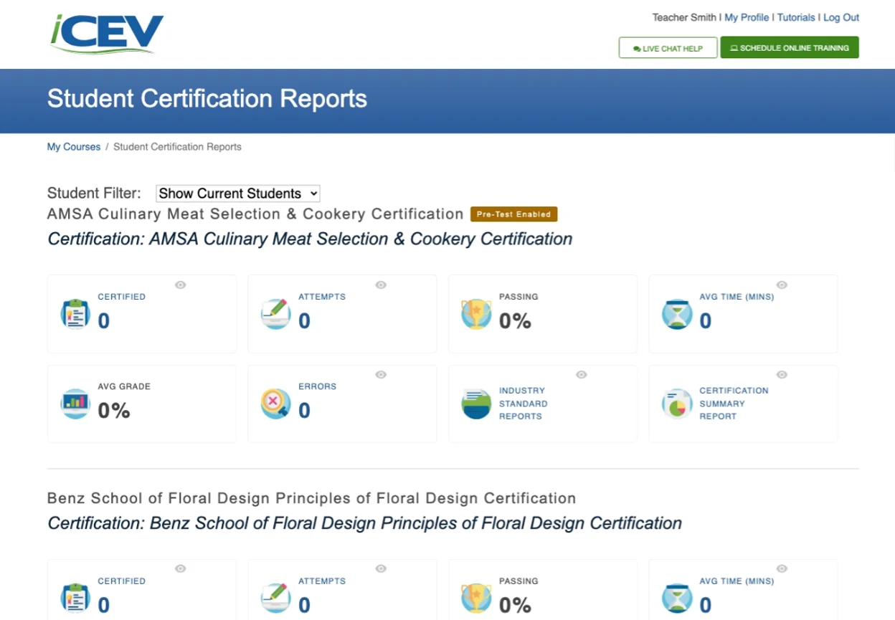This screenshot has height=620, width=895.
Task: Open the My Profile link
Action: click(x=747, y=17)
